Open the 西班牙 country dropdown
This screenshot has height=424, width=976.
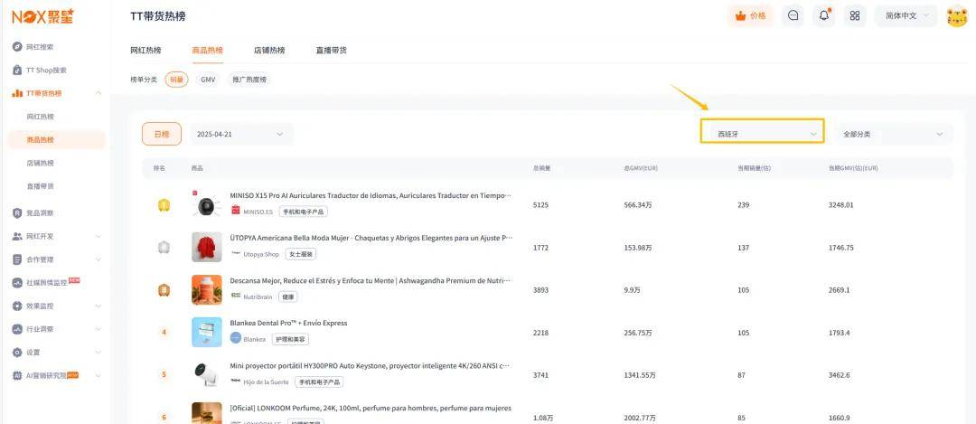(762, 134)
